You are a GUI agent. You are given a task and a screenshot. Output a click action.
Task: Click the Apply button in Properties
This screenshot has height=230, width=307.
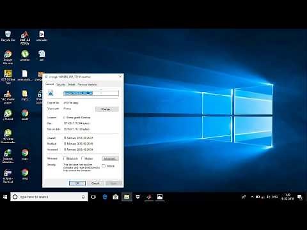click(114, 183)
